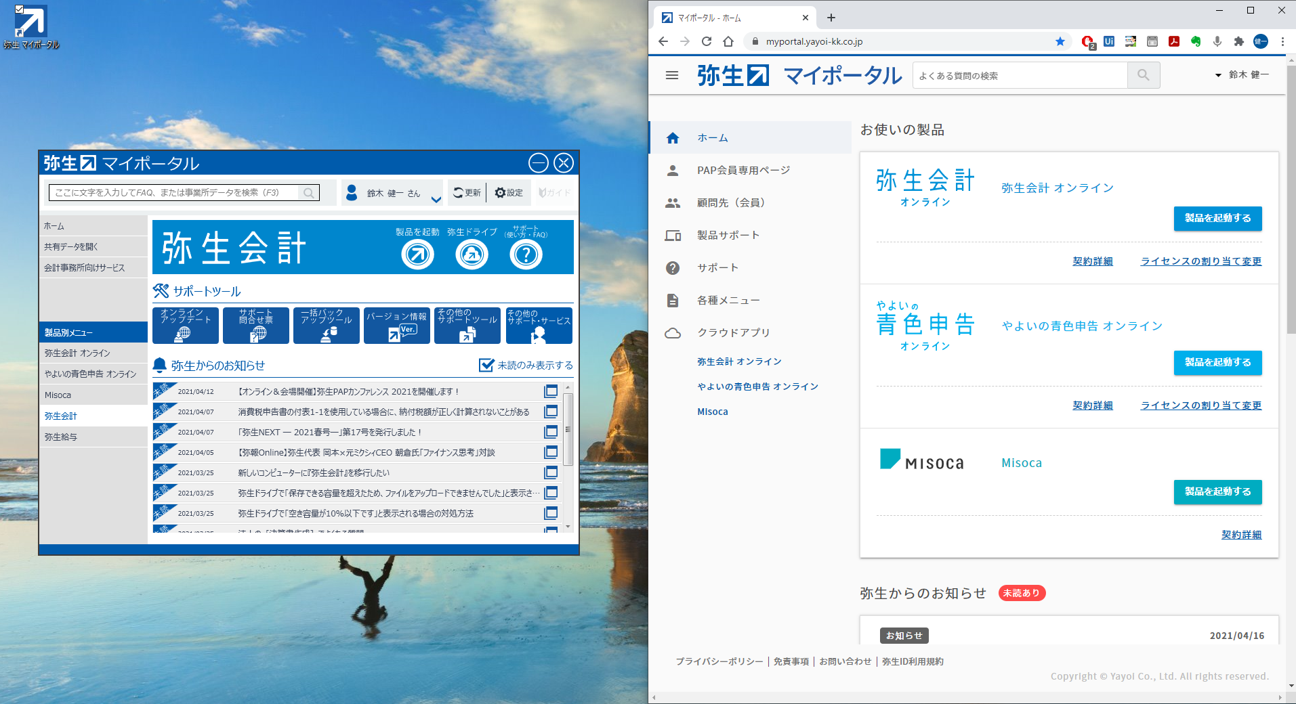Click the launch product icon in Yayoi Kaikei banner

[417, 255]
